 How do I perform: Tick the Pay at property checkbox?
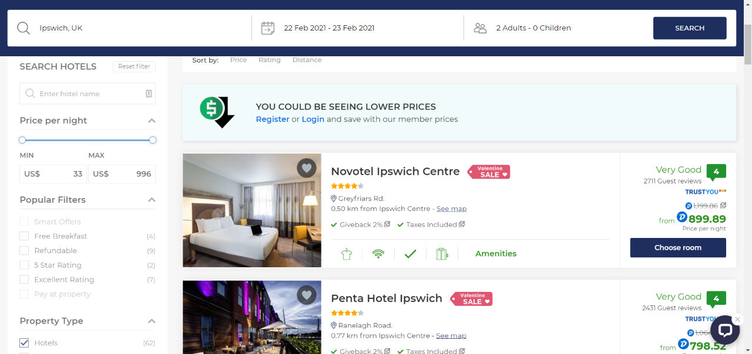(24, 294)
